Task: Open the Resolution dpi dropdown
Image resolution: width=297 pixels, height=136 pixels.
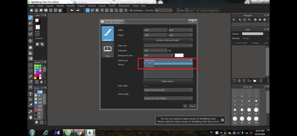Action: pyautogui.click(x=155, y=50)
